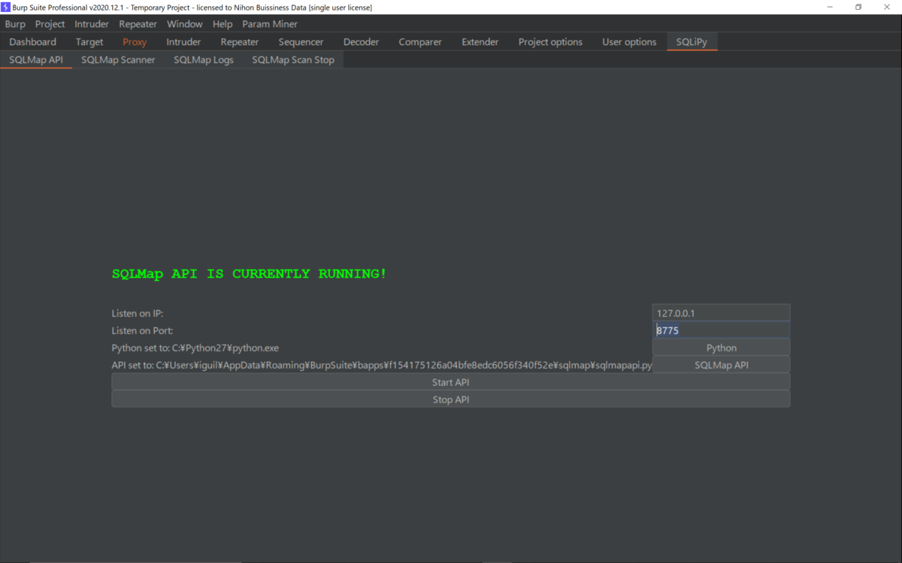Click the 'SQLMap API IS CURRENTLY RUNNING!' text

250,274
